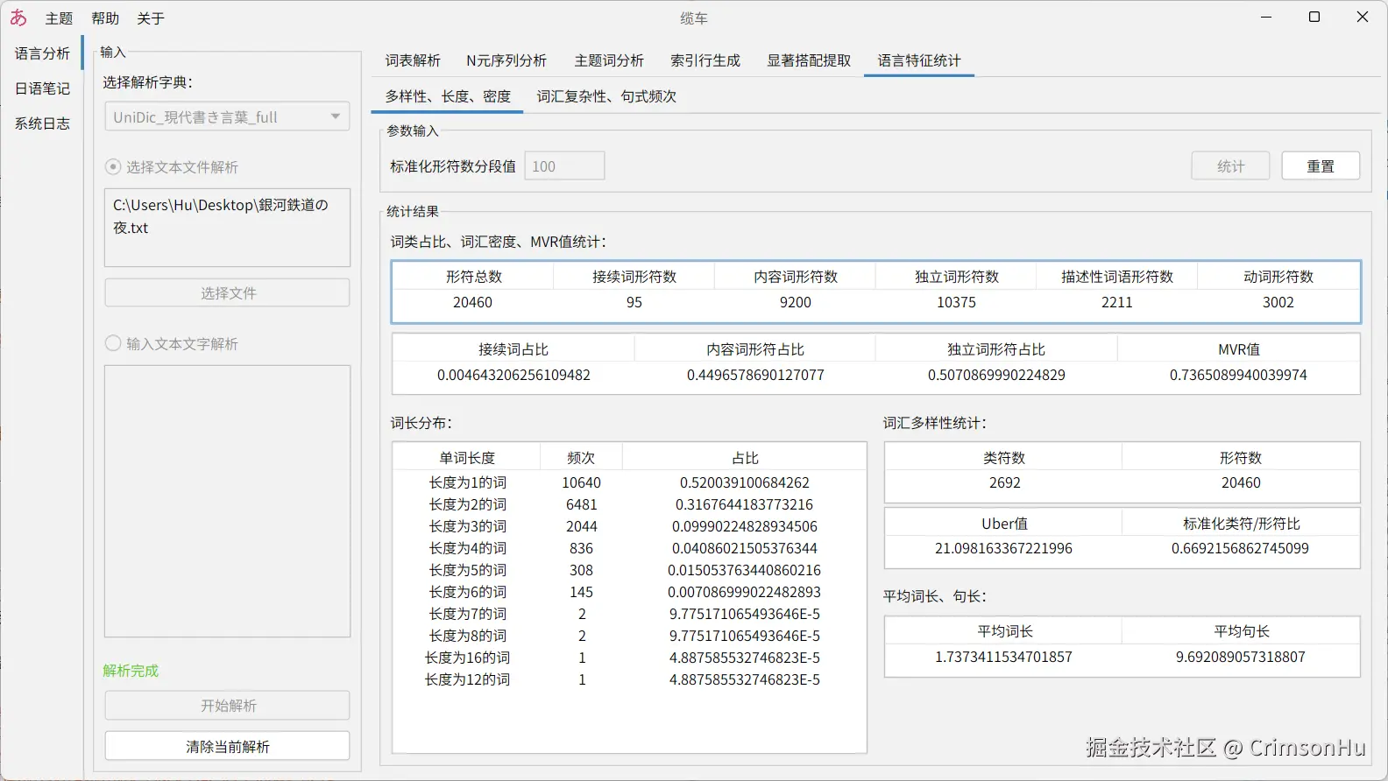The width and height of the screenshot is (1388, 781).
Task: Select the 输入文本文字解析 radio button
Action: tap(113, 343)
